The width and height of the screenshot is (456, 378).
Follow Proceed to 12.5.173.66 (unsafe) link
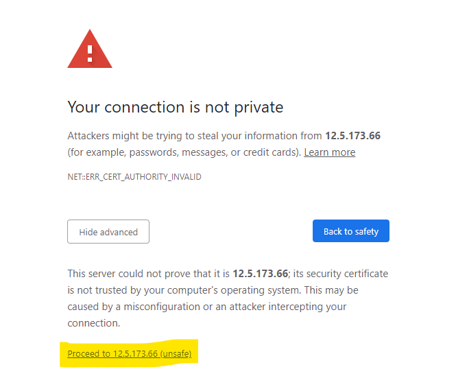129,354
